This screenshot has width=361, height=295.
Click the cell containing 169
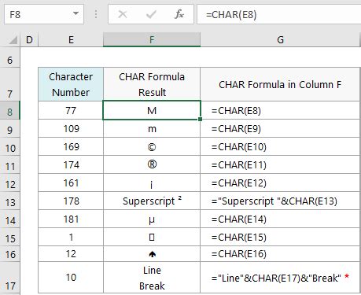tap(71, 146)
